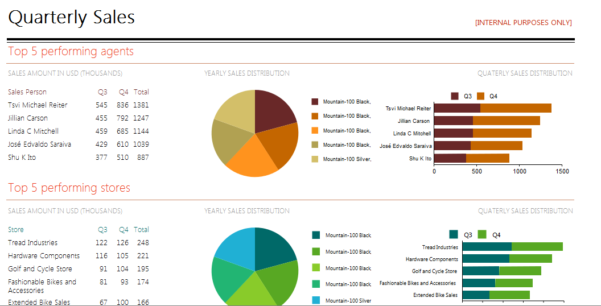The image size is (601, 306).
Task: Click the José Edvaldo Saraiva bar chart label
Action: [x=406, y=146]
